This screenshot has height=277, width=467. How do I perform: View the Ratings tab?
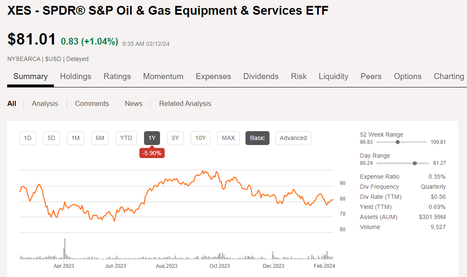coord(117,76)
